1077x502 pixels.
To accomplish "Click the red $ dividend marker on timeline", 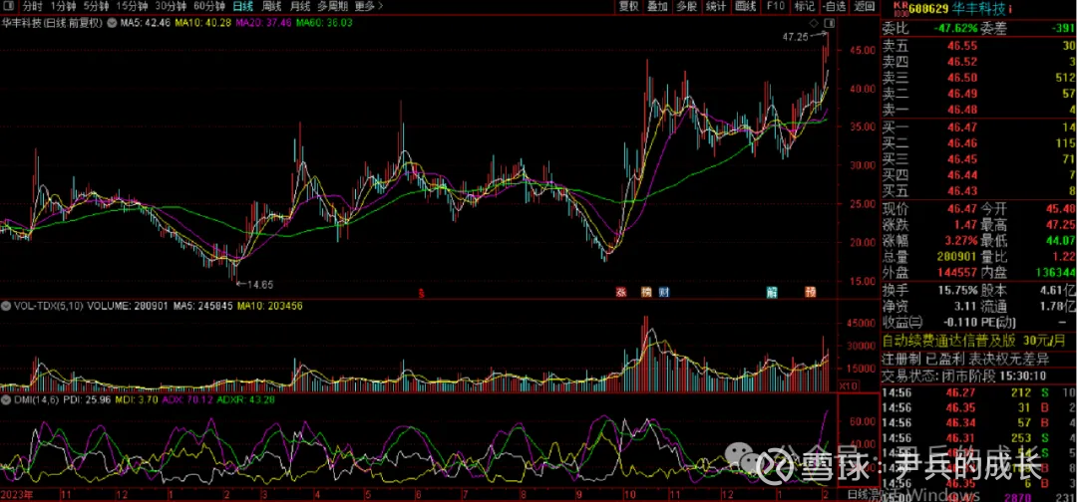I will pyautogui.click(x=422, y=292).
